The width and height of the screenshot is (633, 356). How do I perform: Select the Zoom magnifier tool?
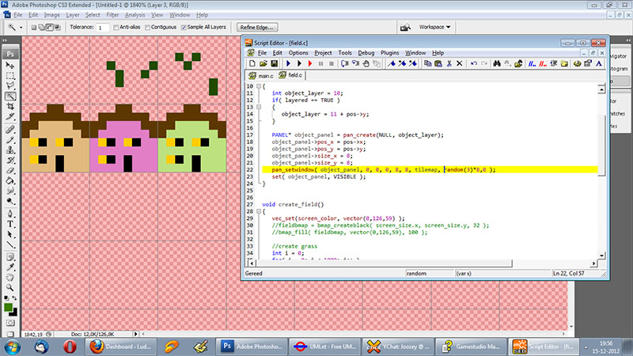coord(11,287)
